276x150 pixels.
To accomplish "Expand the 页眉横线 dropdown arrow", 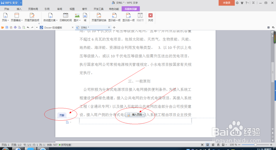I will point(22,20).
